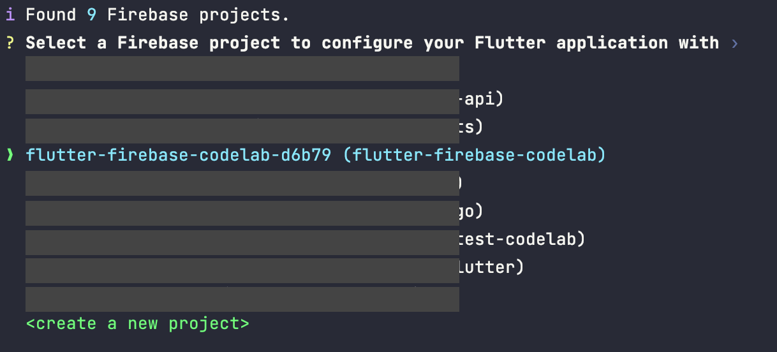777x352 pixels.
Task: Select the flutter-firebase-codelab-d6b79 project ID
Action: pyautogui.click(x=178, y=155)
